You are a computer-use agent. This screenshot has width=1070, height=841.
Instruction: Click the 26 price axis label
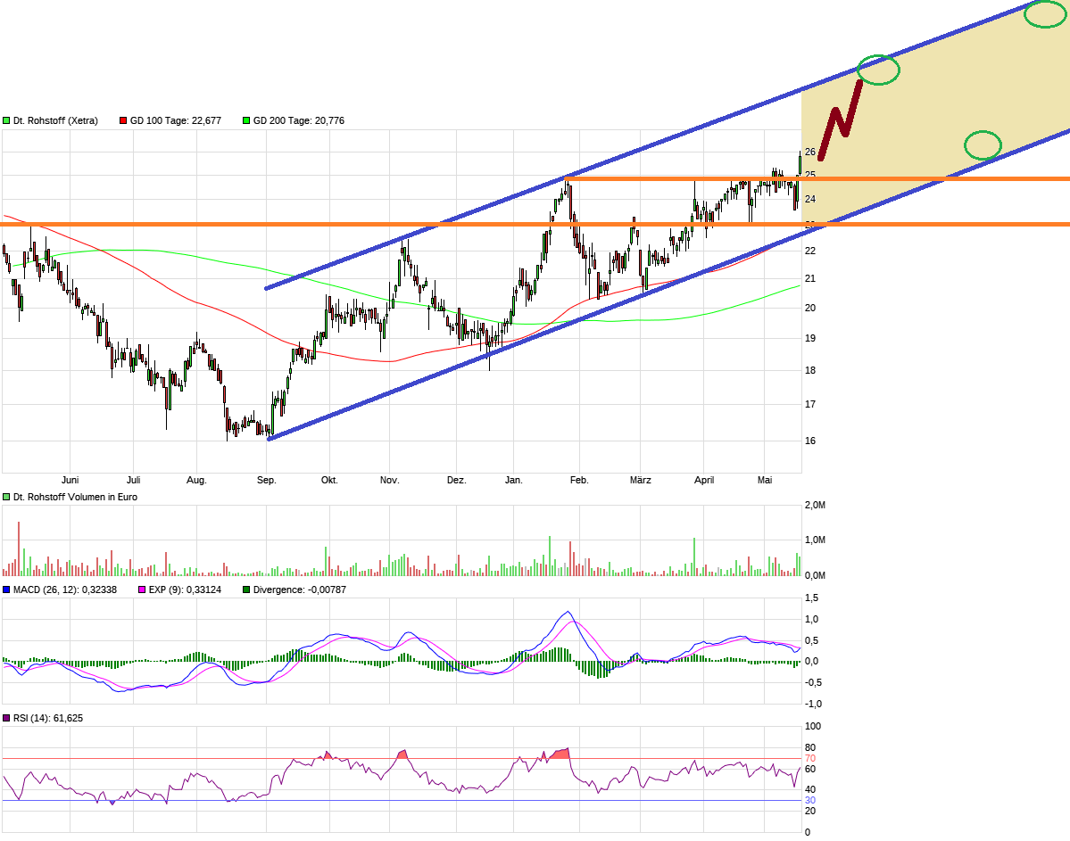tap(810, 153)
